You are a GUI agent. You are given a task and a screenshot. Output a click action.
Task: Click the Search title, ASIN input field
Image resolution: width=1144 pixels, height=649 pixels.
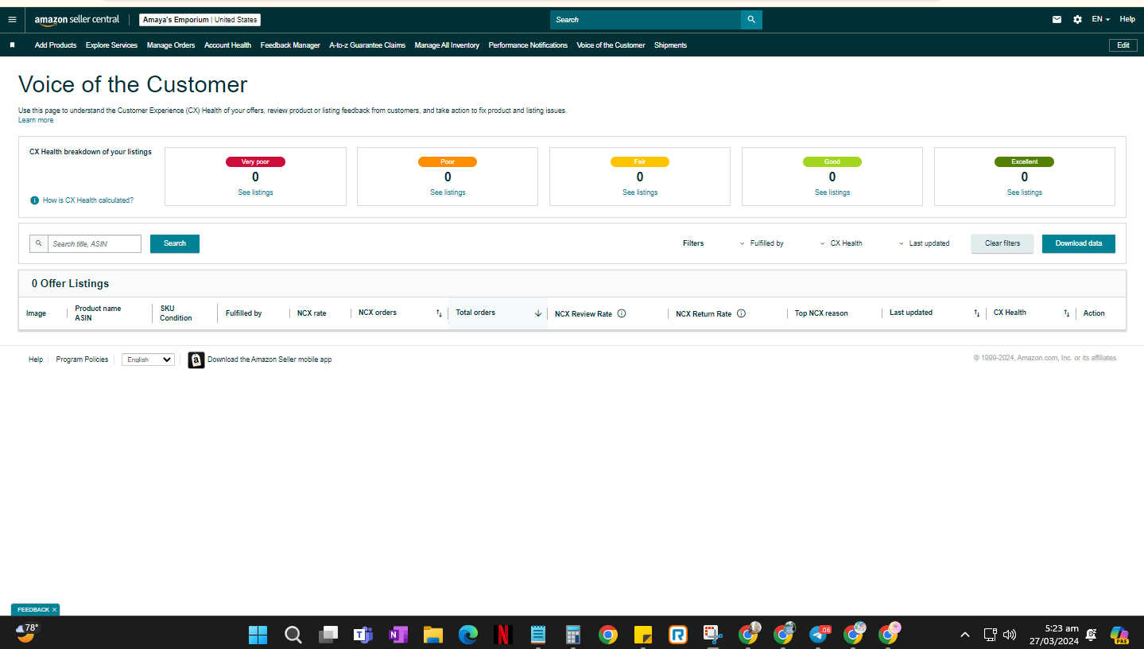(95, 243)
